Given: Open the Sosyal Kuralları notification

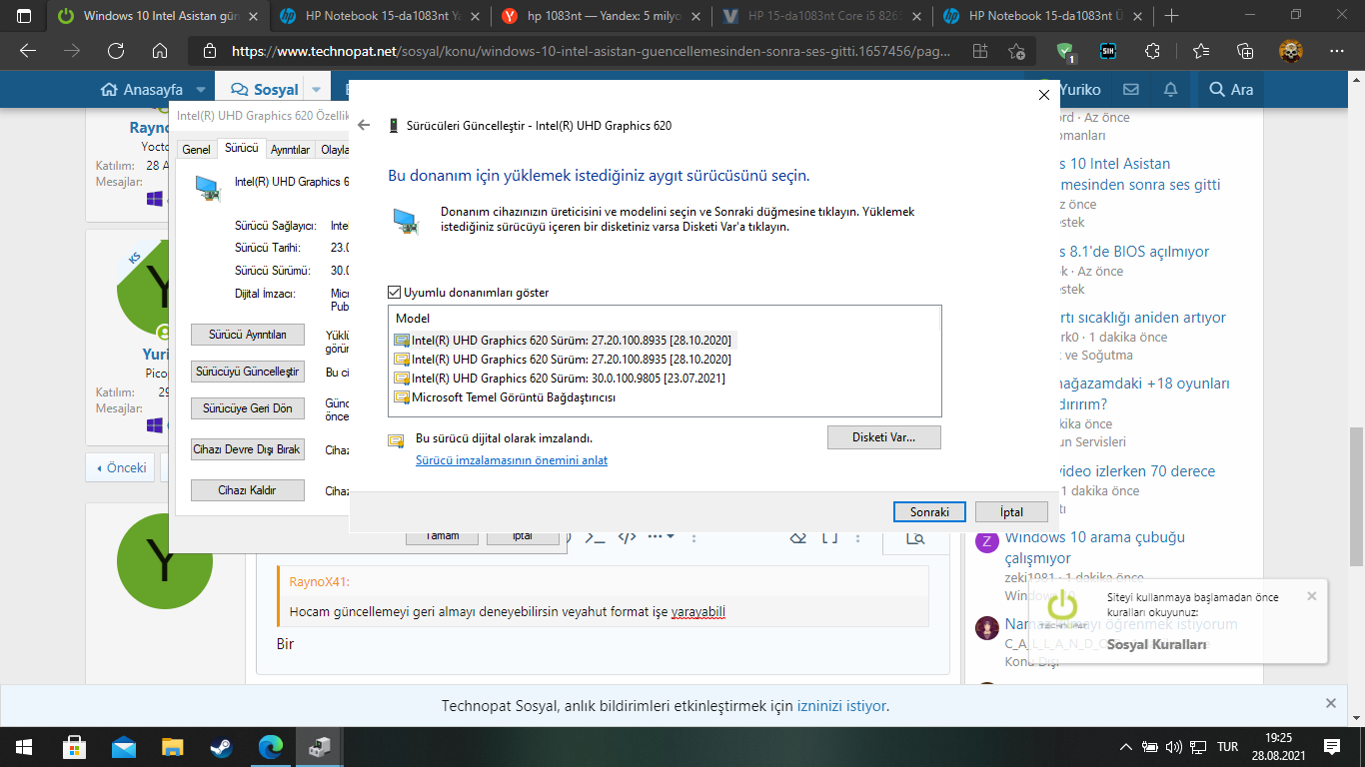Looking at the screenshot, I should (1156, 644).
